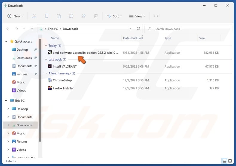Open the View dropdown menu
The height and width of the screenshot is (166, 236).
137,16
